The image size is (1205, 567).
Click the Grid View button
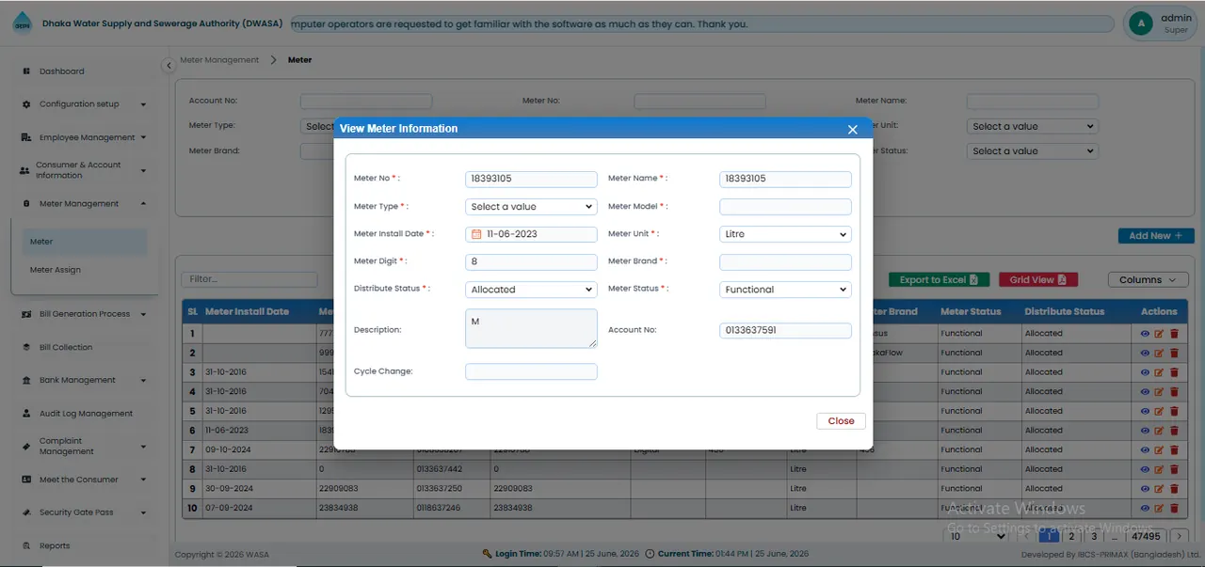coord(1038,279)
